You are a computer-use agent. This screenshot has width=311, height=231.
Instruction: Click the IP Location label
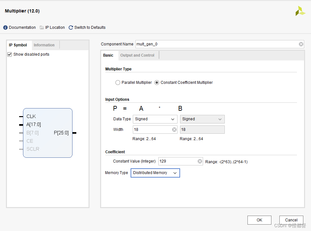point(55,28)
